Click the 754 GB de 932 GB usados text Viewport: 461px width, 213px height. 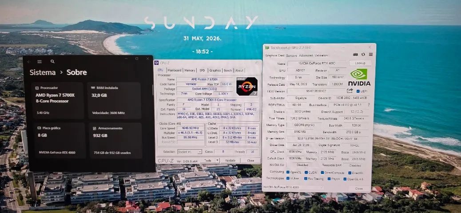111,153
